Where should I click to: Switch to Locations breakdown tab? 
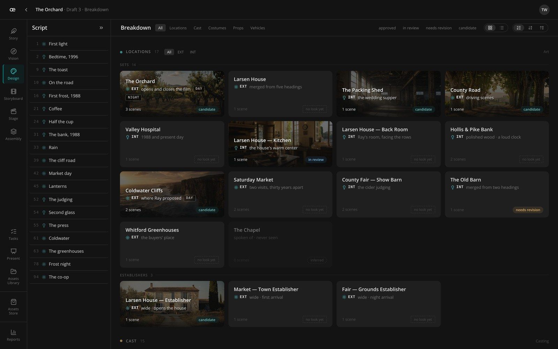[x=178, y=28]
